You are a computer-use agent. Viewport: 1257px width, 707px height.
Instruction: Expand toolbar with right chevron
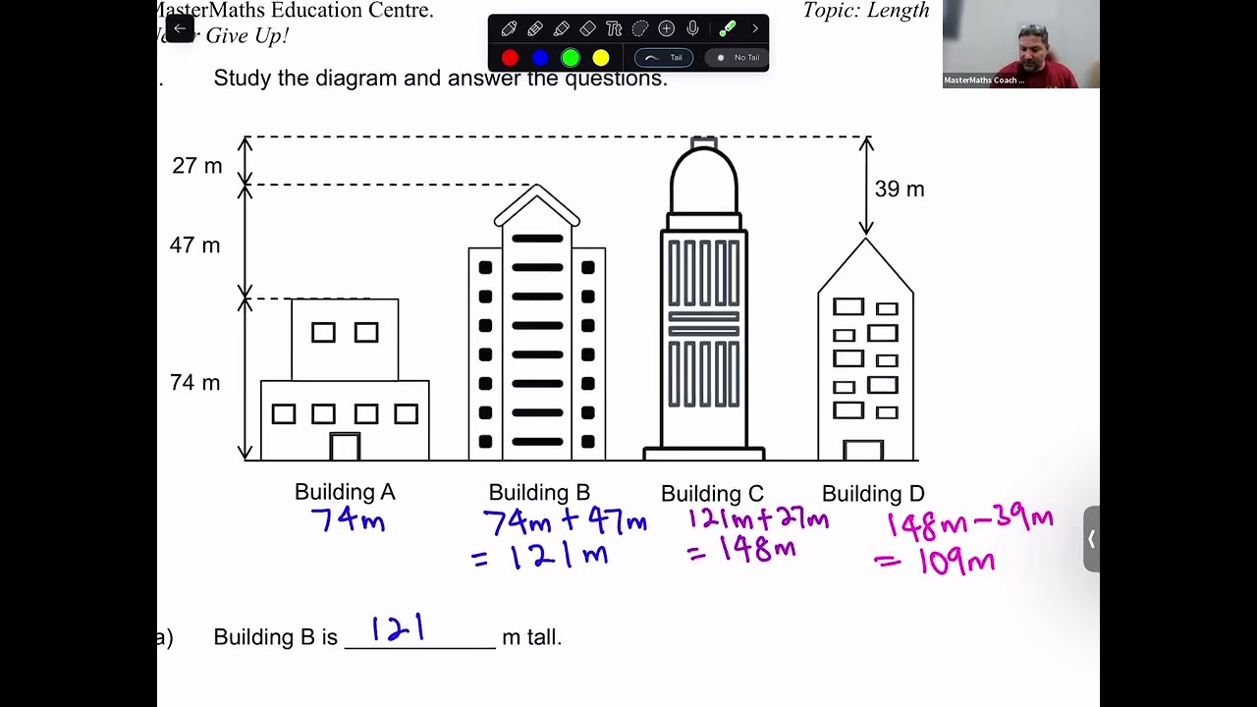(755, 28)
